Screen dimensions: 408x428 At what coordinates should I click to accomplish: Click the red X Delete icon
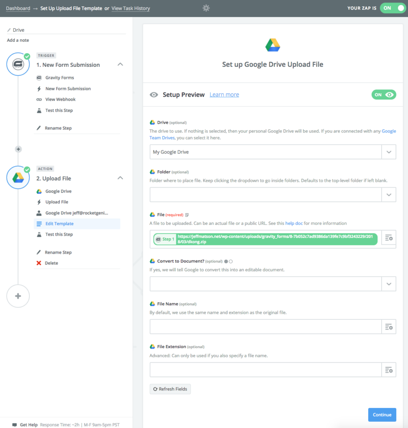coord(39,263)
